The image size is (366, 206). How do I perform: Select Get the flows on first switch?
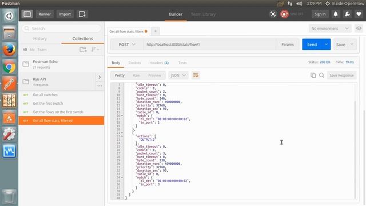tap(61, 112)
